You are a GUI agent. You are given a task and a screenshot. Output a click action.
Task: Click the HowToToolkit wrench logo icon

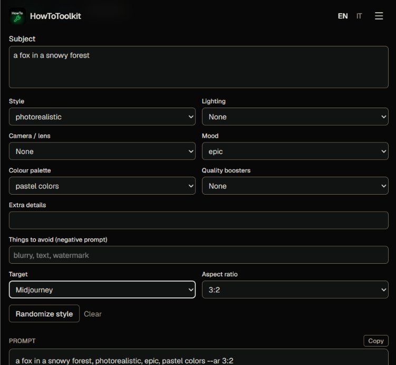click(17, 16)
